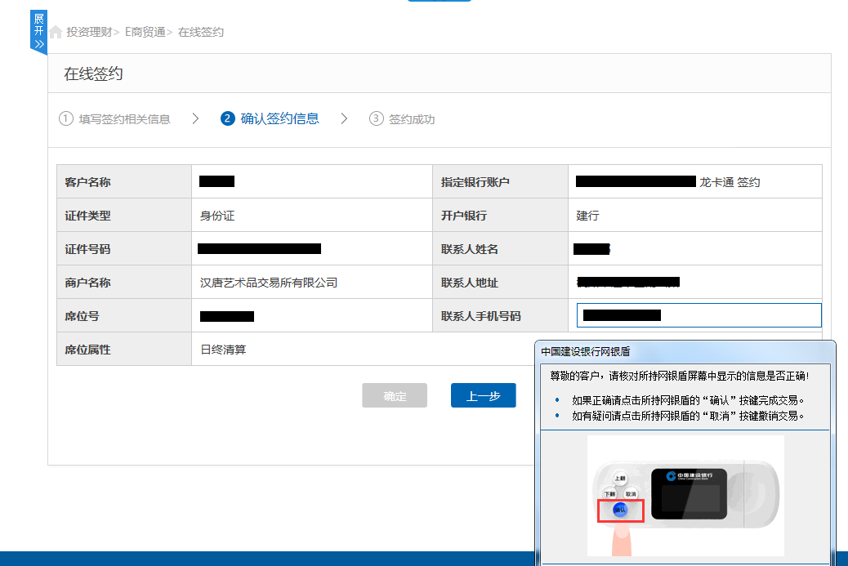
Task: Select the 身份证 value cell
Action: pos(312,216)
